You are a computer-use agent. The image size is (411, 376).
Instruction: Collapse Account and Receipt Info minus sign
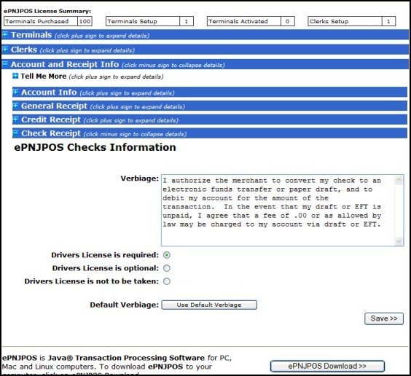click(5, 63)
